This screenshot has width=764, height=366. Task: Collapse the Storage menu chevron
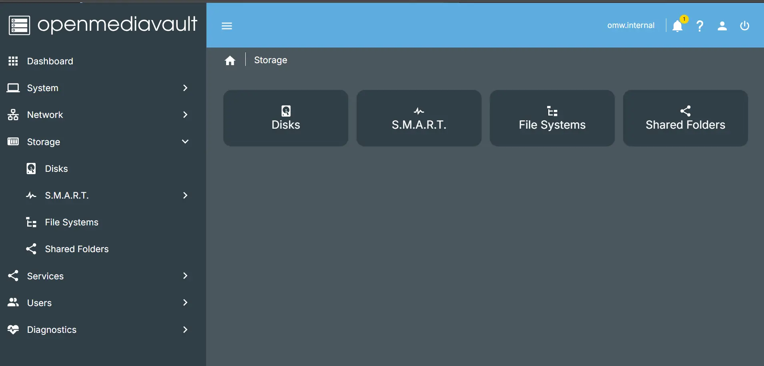click(x=185, y=141)
